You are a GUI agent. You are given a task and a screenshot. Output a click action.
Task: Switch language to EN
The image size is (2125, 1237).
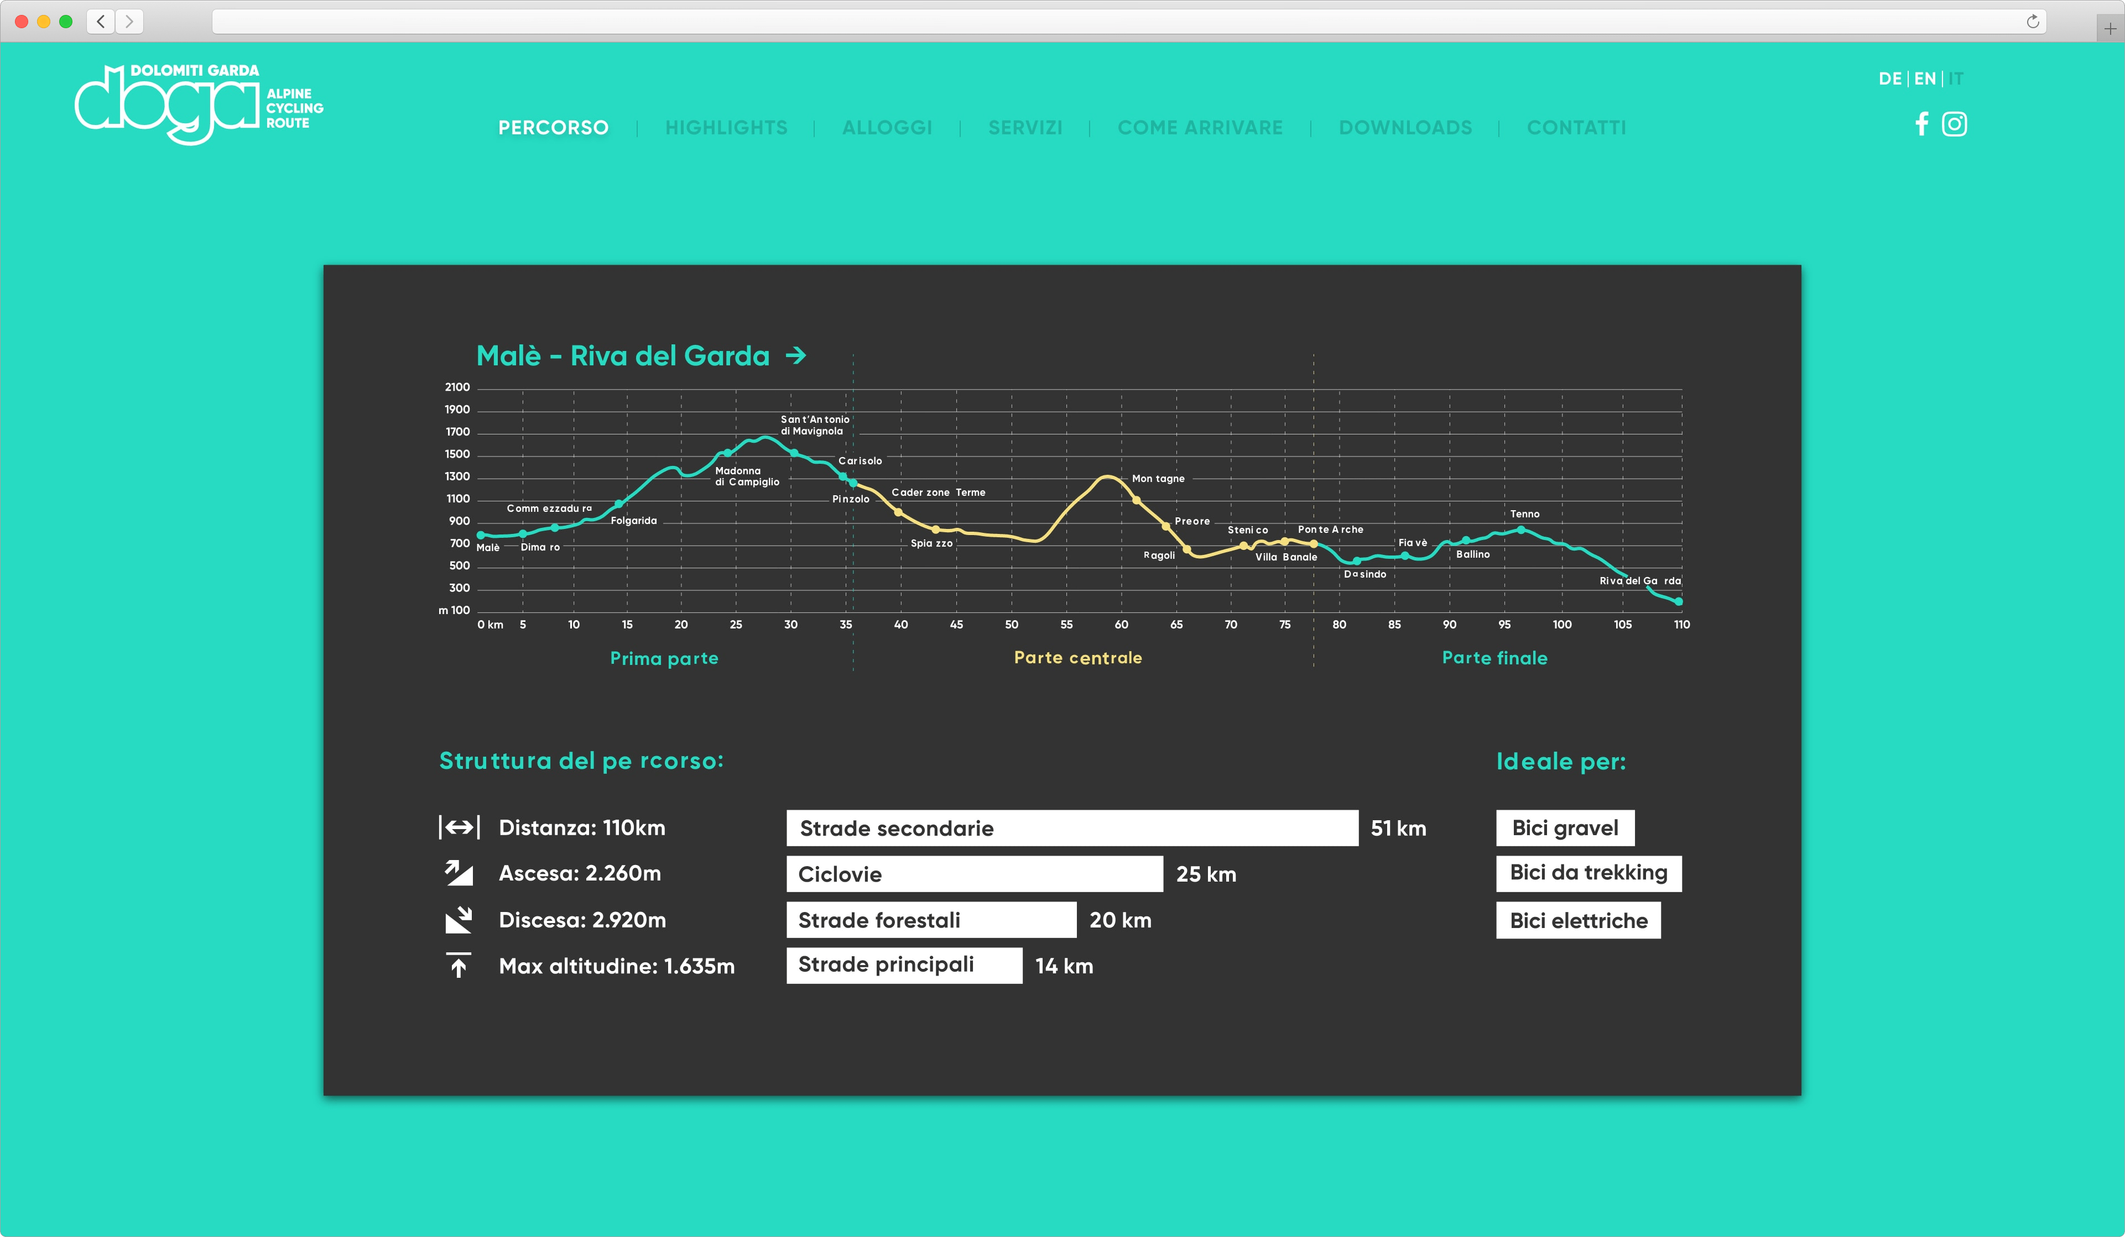[x=1924, y=78]
